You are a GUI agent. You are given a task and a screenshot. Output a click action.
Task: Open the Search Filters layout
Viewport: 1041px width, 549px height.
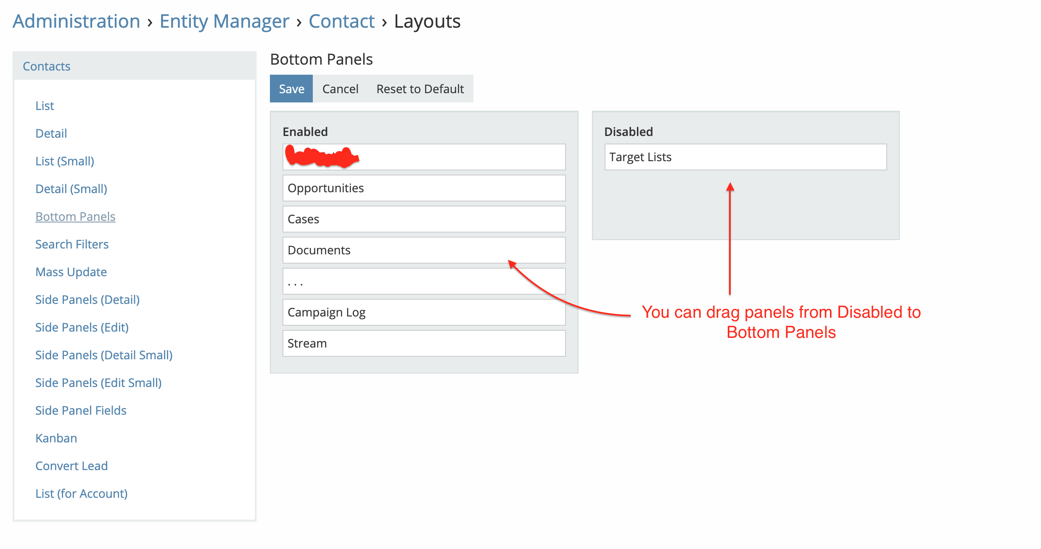coord(72,244)
